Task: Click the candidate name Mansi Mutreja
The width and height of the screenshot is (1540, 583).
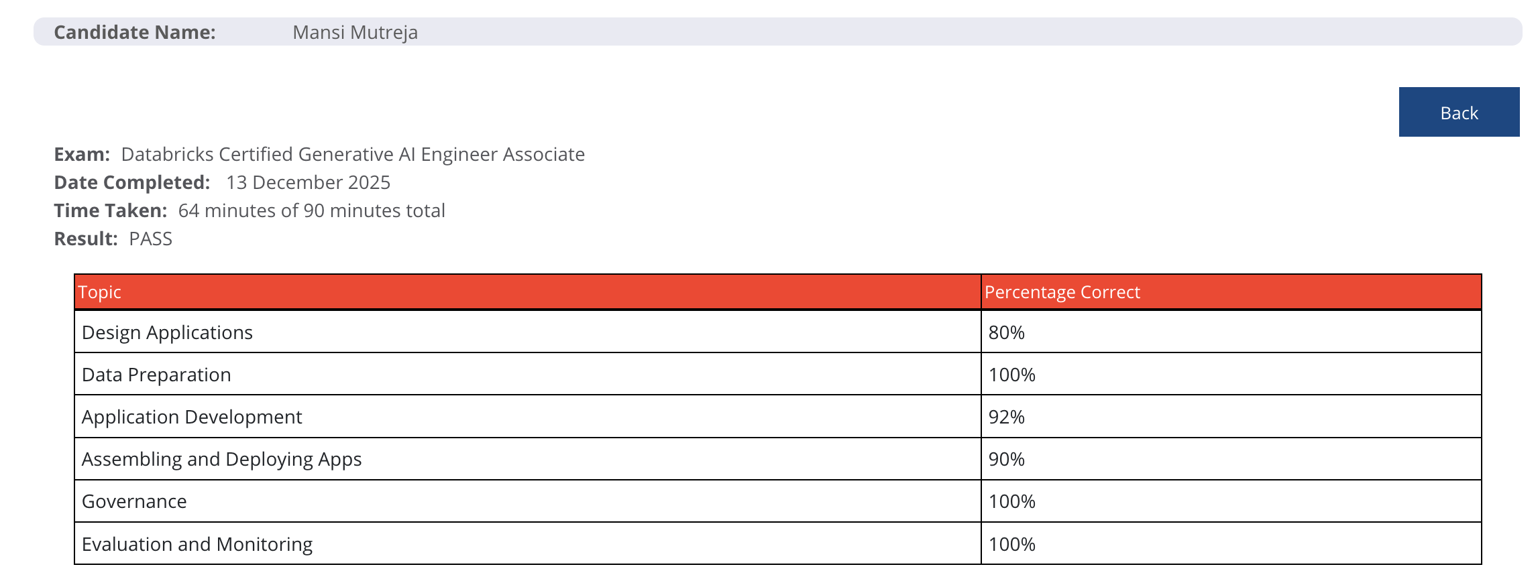Action: [x=355, y=32]
